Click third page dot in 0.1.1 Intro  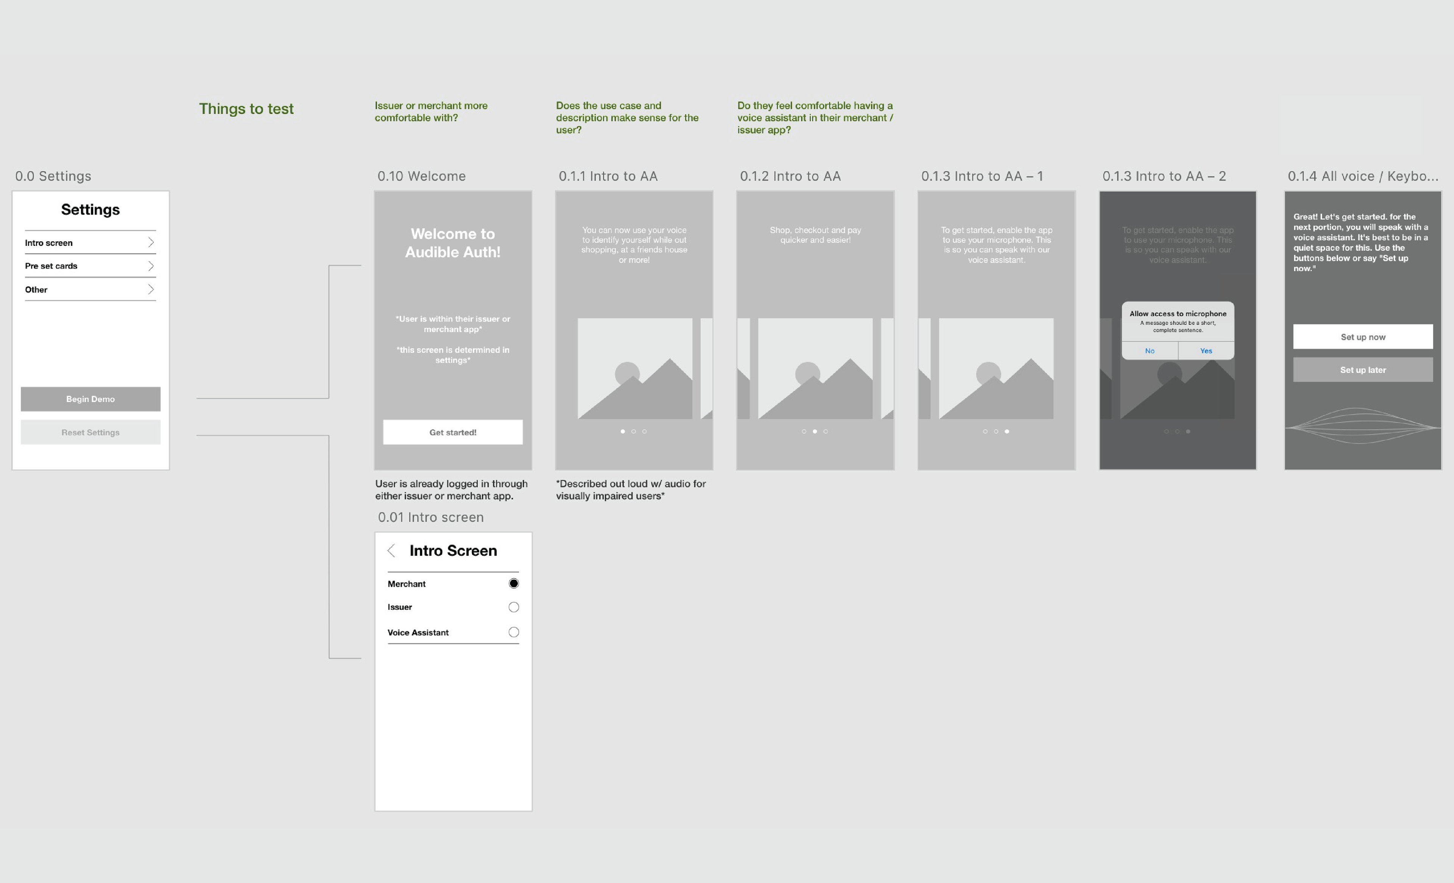click(644, 431)
